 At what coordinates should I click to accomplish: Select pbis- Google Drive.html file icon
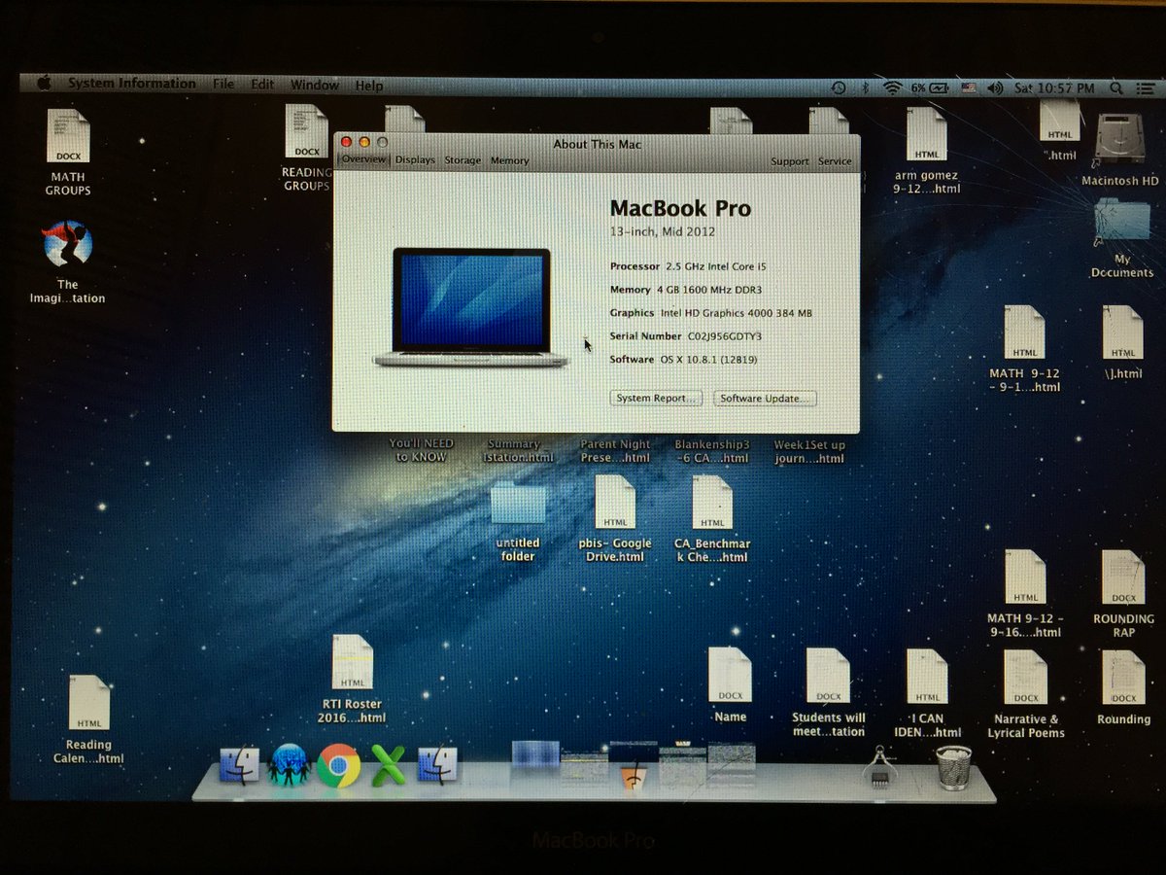tap(615, 502)
